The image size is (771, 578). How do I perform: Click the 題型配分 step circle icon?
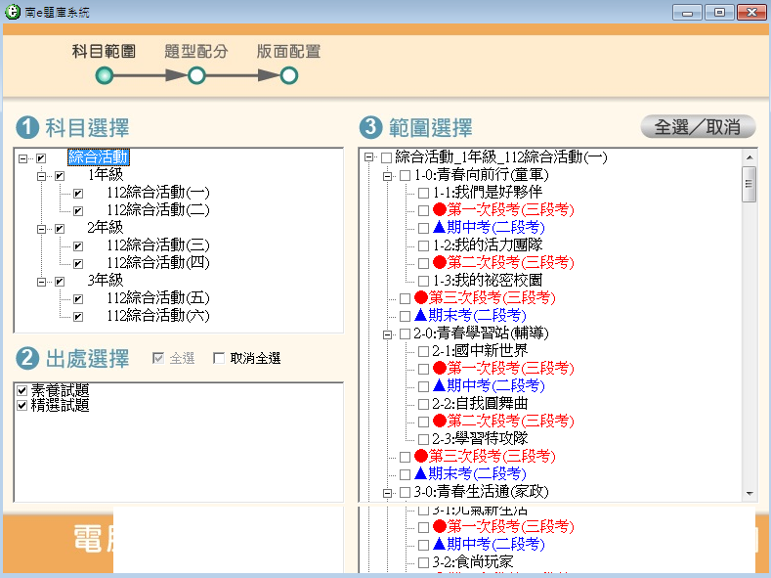[x=196, y=75]
